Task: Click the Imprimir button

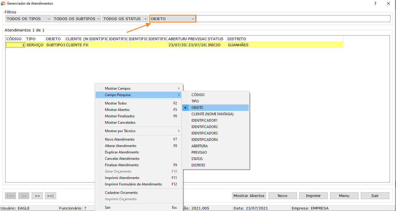Action: (313, 196)
